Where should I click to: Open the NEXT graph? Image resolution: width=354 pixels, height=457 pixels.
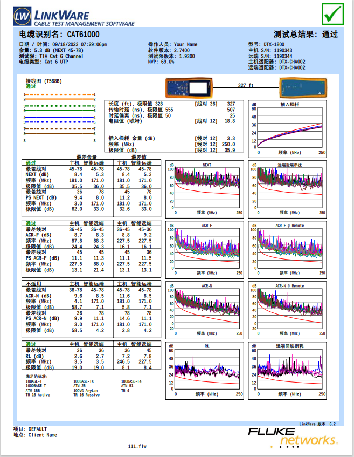[x=205, y=189]
